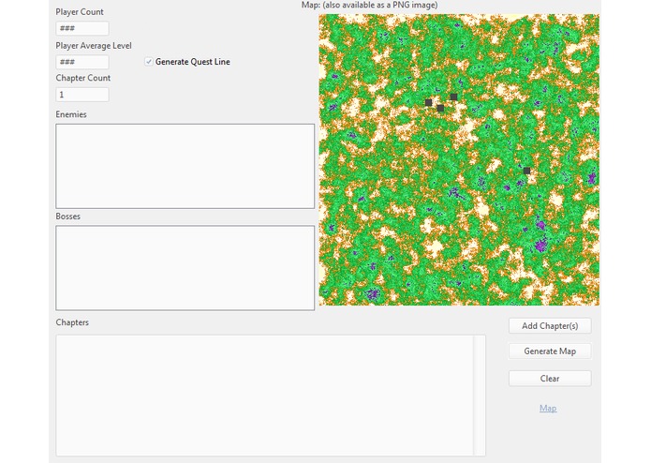Toggle the Generate Quest Line checkbox
The width and height of the screenshot is (651, 463).
[x=149, y=62]
